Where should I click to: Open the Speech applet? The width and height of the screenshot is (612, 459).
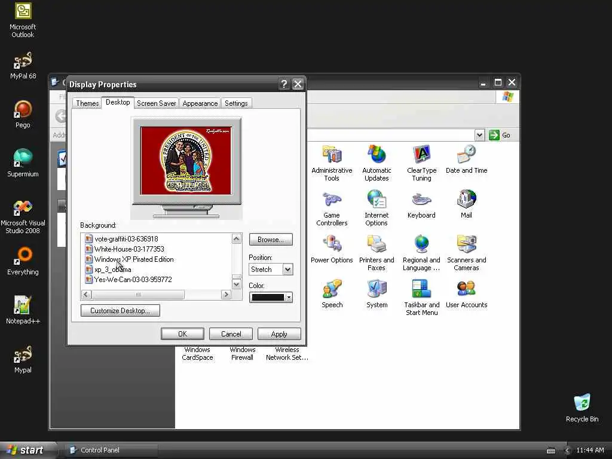point(332,294)
